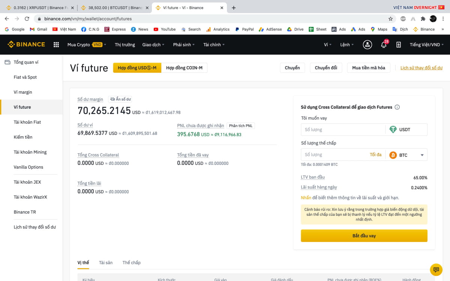The width and height of the screenshot is (450, 281).
Task: Bookmark this page with the star icon
Action: tap(390, 19)
